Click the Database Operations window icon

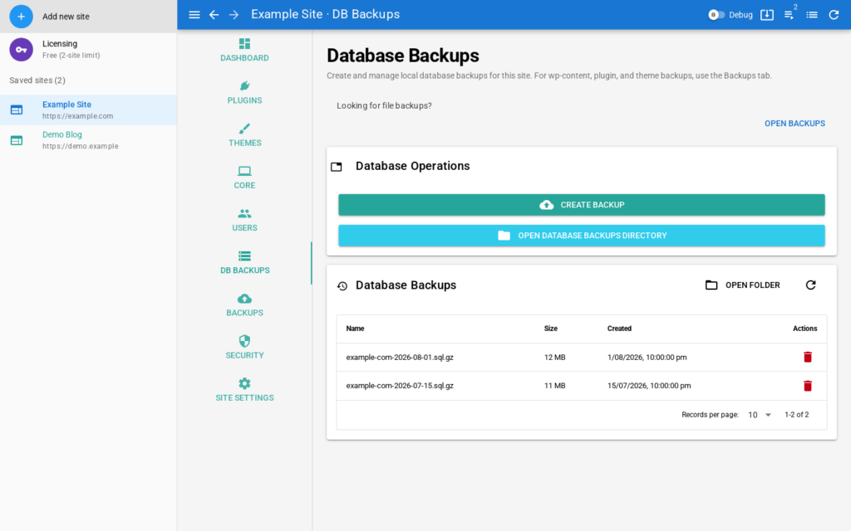click(337, 166)
